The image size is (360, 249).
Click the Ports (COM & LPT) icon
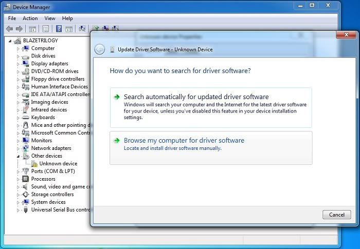(x=26, y=171)
